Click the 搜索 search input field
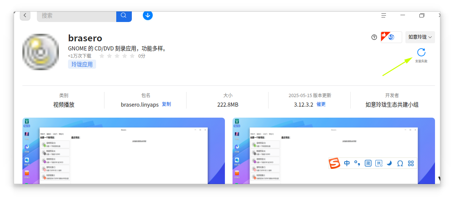The image size is (454, 200). point(77,16)
